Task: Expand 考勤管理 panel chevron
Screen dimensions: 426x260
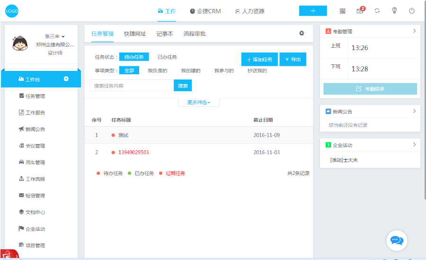Action: click(414, 31)
